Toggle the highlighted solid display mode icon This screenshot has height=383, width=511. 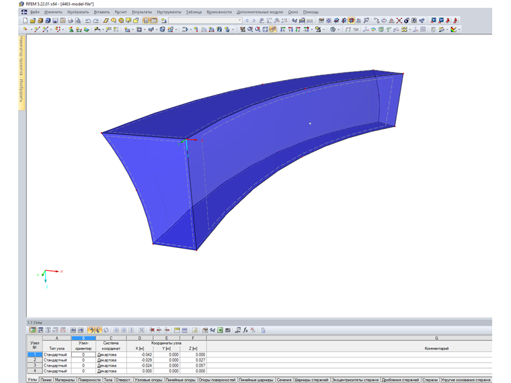[x=273, y=30]
